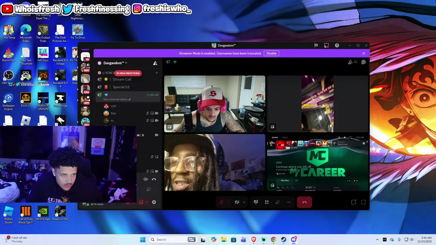Viewport: 436px width, 245px height.
Task: Open Core Temp desktop icon
Action: [x=9, y=32]
